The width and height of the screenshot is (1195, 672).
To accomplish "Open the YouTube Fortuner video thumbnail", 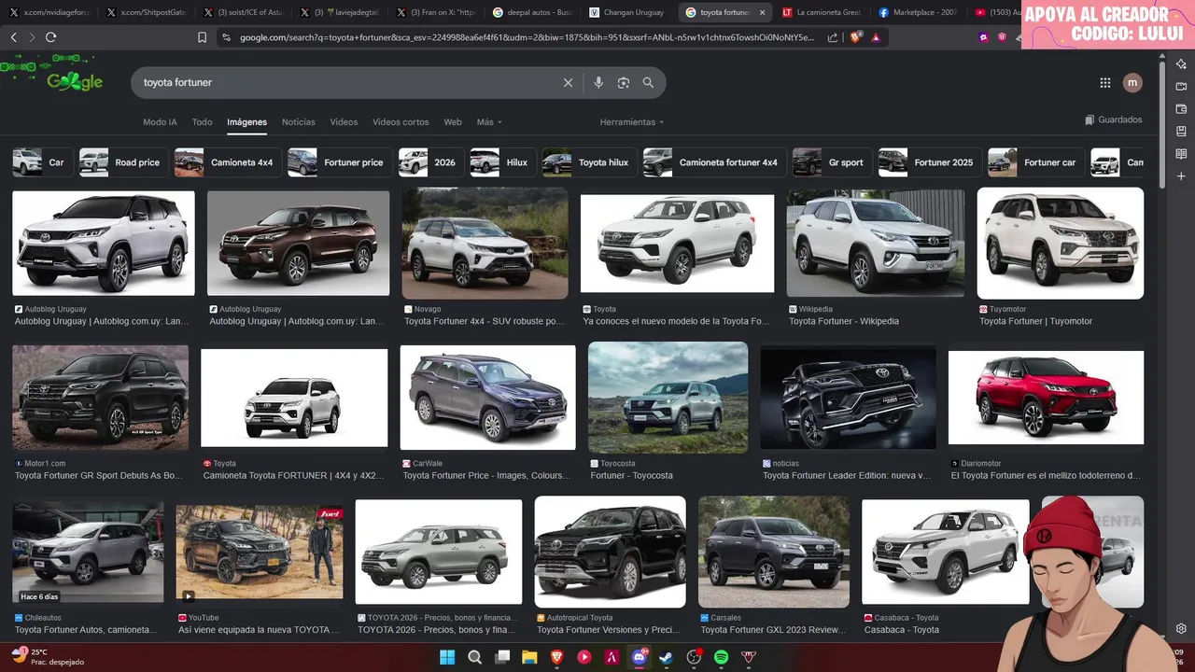I will tap(260, 553).
